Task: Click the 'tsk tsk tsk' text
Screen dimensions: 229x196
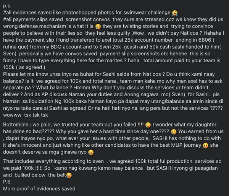Action: coord(36,115)
